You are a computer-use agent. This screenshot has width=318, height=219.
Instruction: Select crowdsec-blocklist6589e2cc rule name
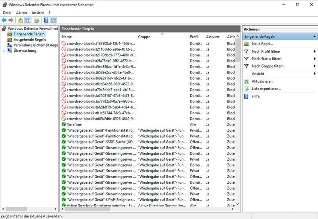point(101,72)
